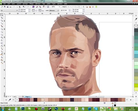Open the Application launcher dropdown arrow
The image size is (138, 111).
click(x=46, y=7)
